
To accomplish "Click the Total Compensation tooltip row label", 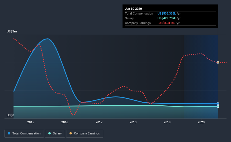I will (x=139, y=13).
